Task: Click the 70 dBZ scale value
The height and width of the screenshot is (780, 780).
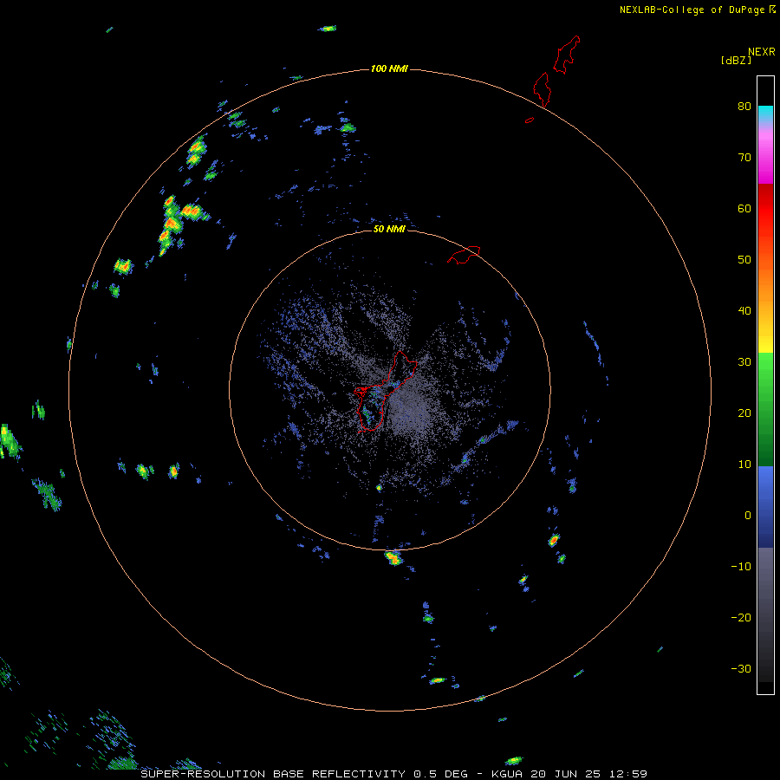Action: click(744, 157)
